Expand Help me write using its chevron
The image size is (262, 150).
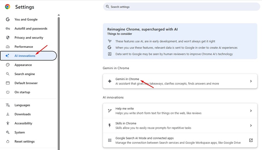251,111
